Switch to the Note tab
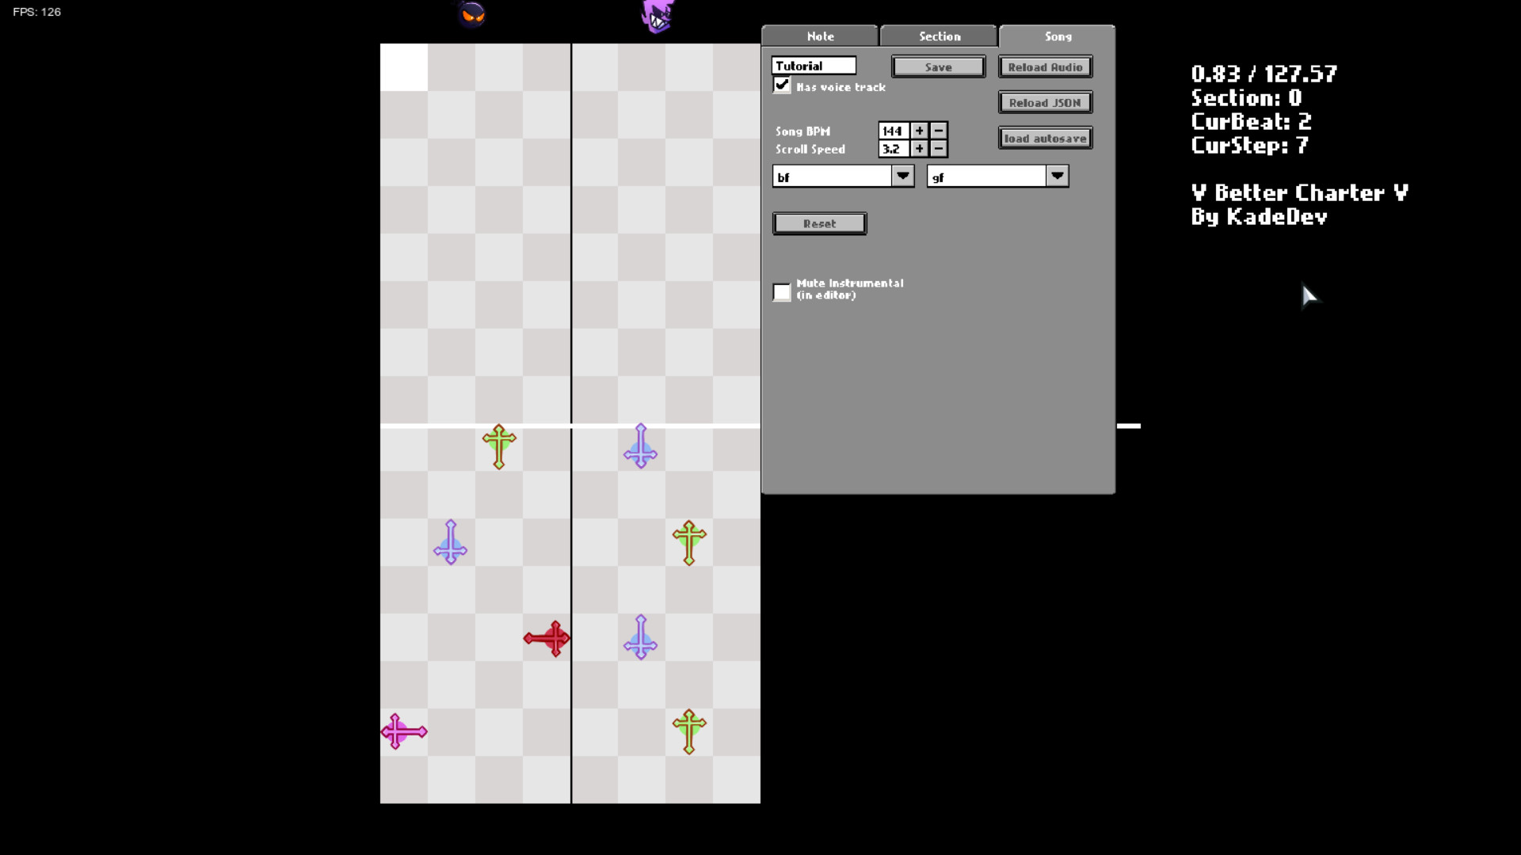 820,36
